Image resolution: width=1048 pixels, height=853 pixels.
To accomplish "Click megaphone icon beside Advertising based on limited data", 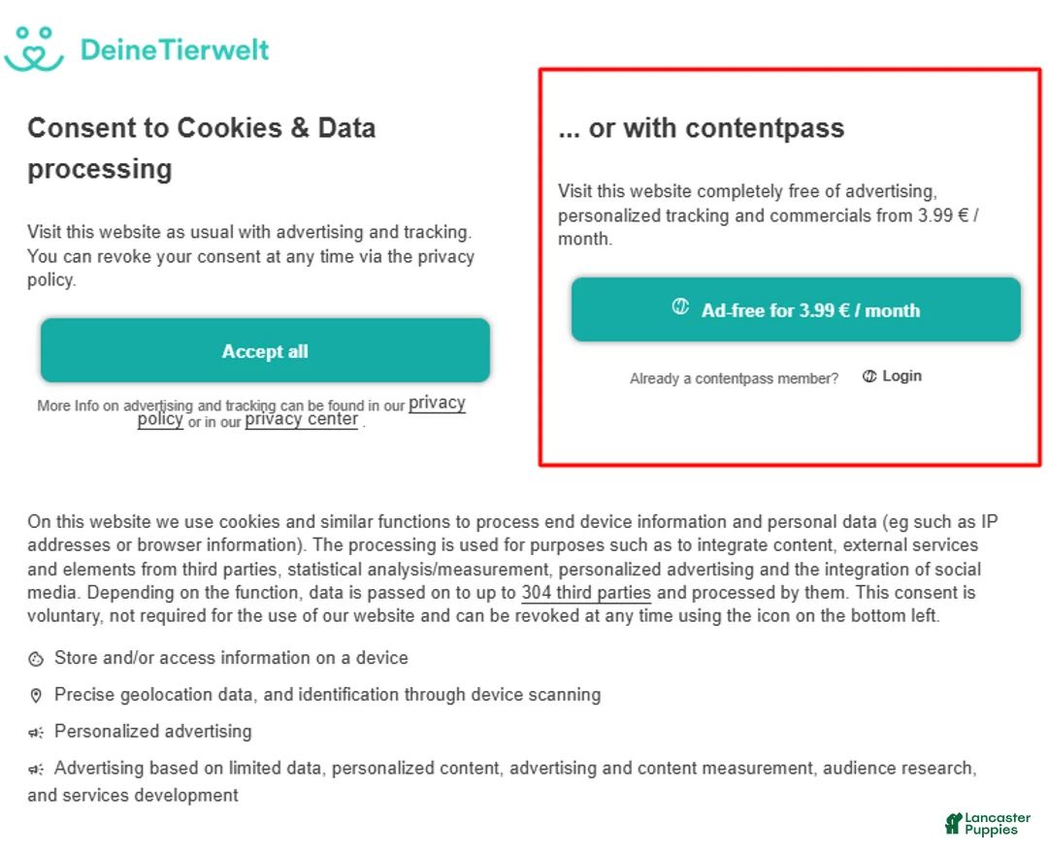I will pos(36,770).
